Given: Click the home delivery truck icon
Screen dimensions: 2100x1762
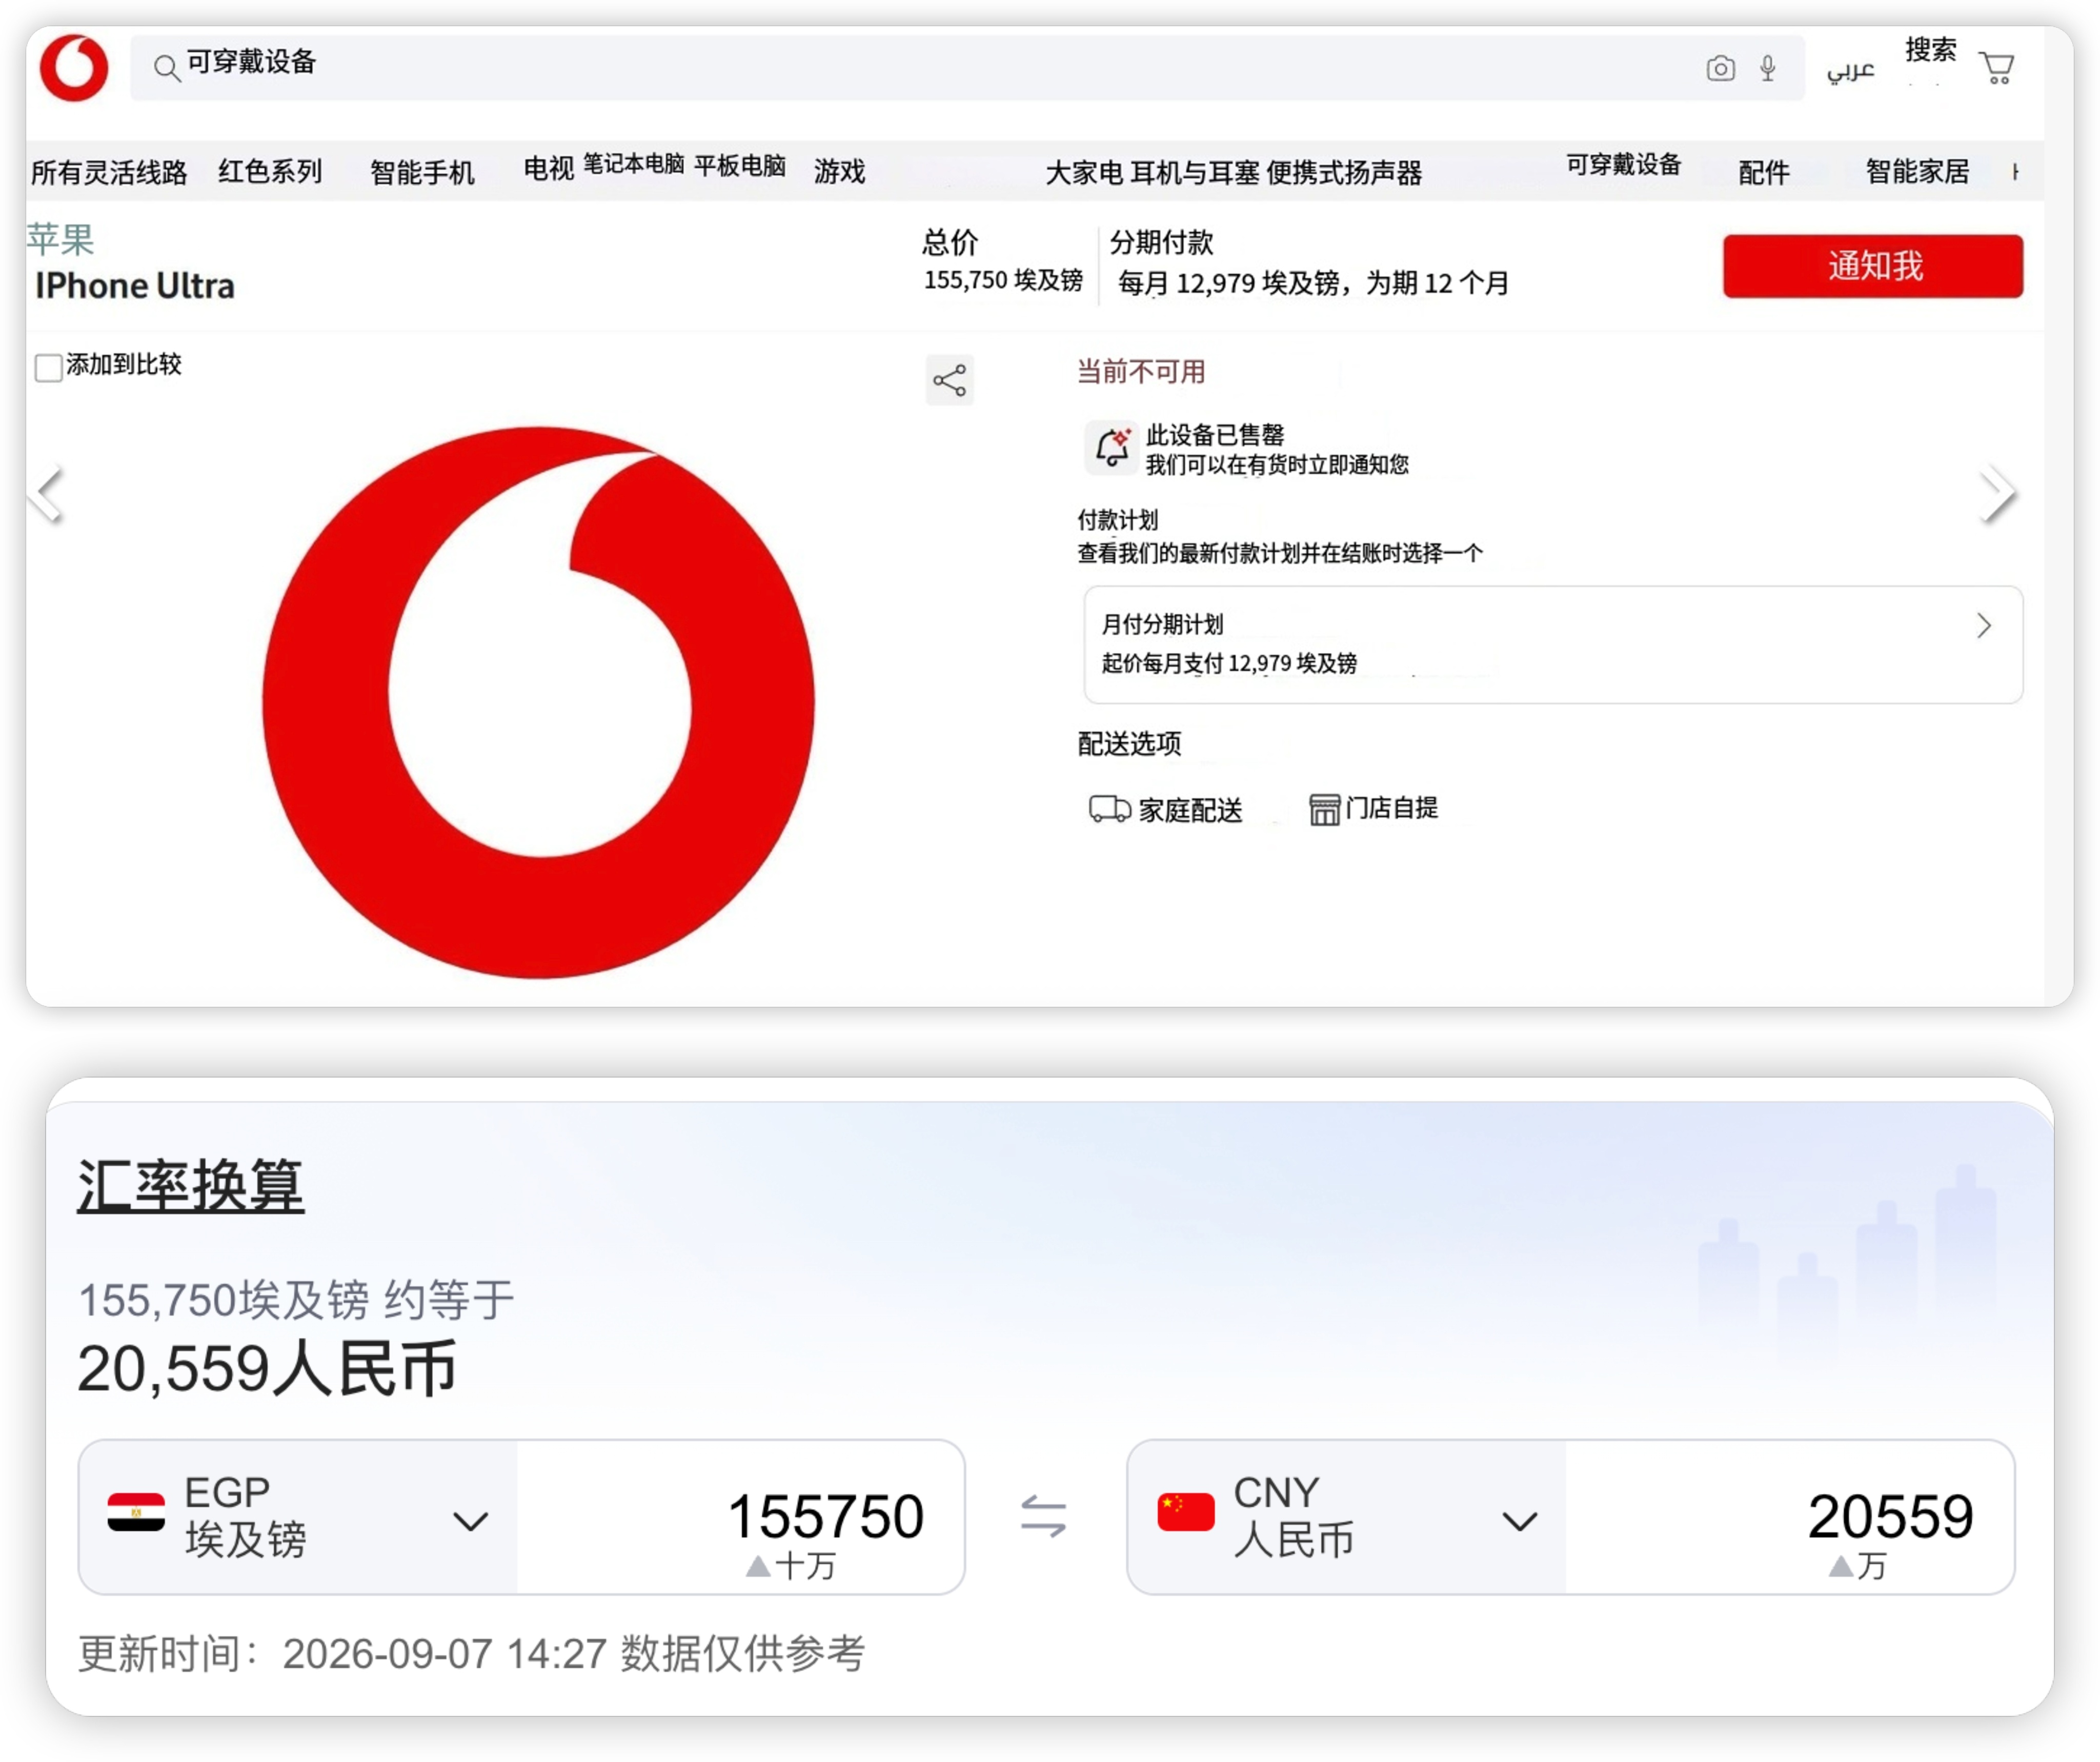Looking at the screenshot, I should 1109,808.
